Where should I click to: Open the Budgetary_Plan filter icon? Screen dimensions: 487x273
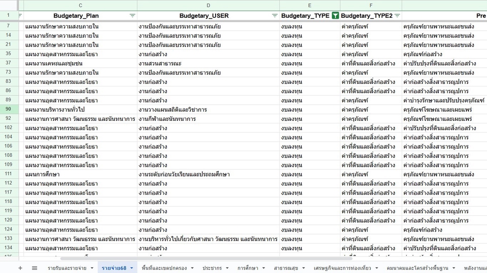[132, 16]
